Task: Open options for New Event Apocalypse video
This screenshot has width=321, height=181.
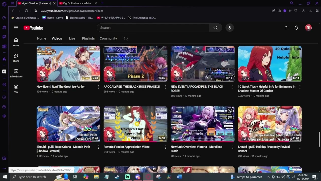Action: point(233,87)
